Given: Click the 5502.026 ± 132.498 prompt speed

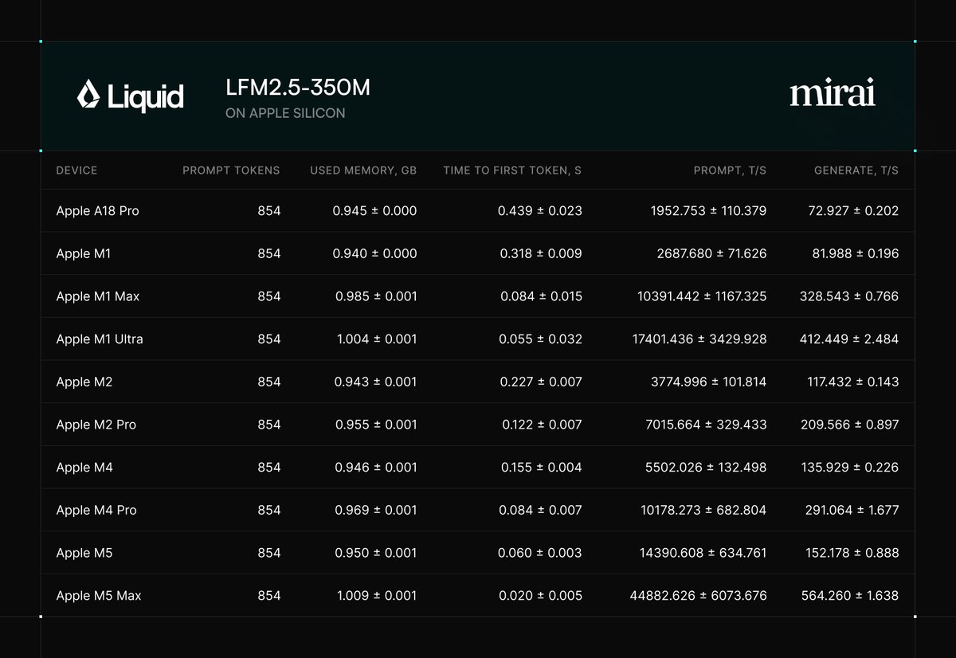Looking at the screenshot, I should (x=706, y=468).
